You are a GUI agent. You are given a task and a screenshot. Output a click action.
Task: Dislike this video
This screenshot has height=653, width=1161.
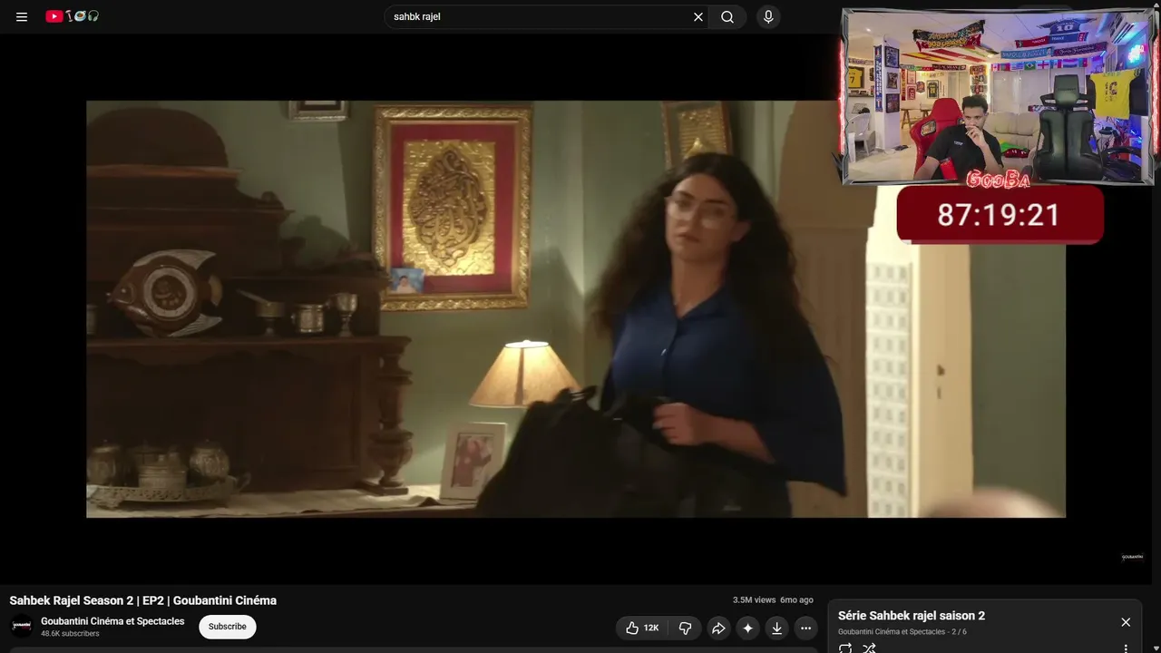686,628
